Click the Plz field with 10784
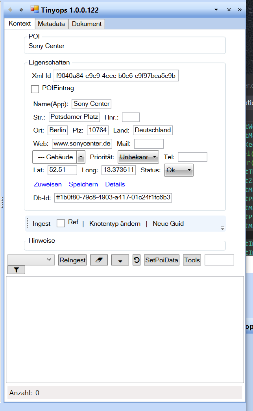253x411 pixels. point(98,130)
